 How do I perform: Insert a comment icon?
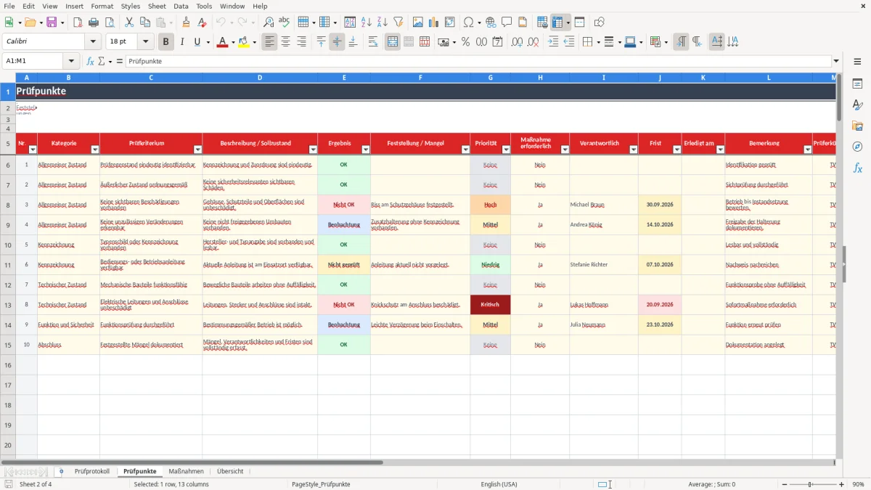pyautogui.click(x=507, y=23)
